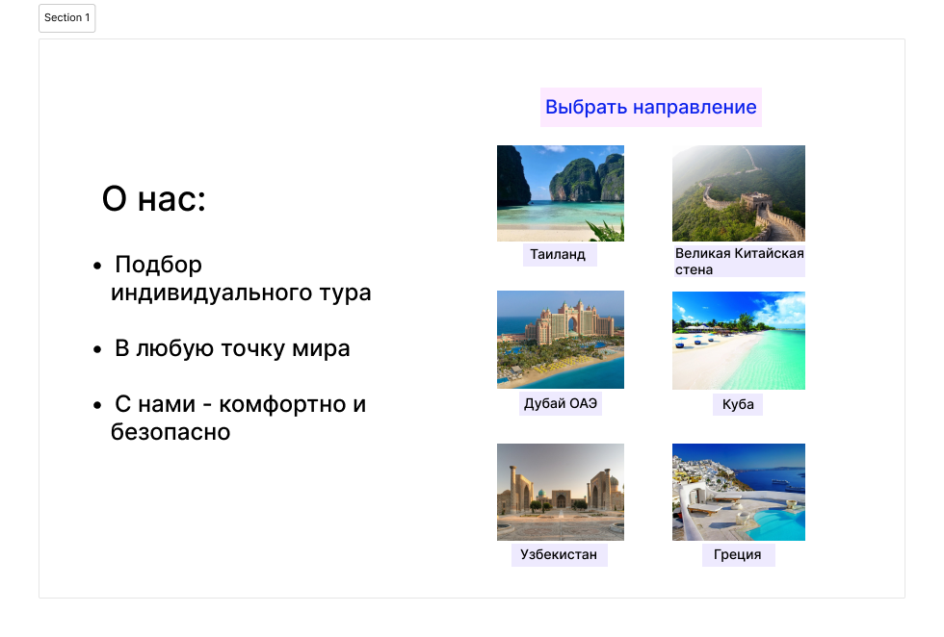
Task: Click the Подбор индивидуального тура bullet text
Action: tap(241, 278)
